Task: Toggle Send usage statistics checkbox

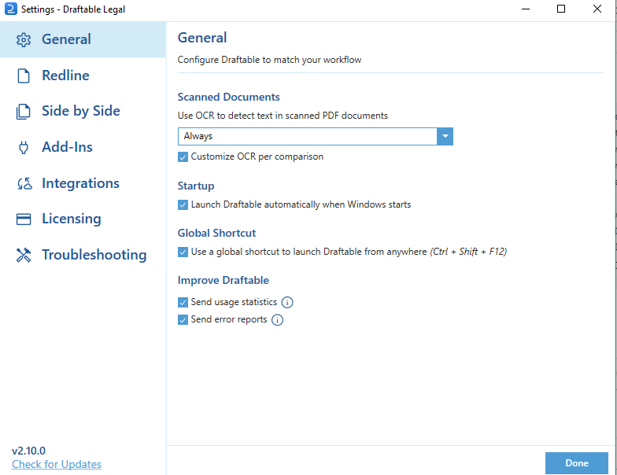Action: (x=183, y=302)
